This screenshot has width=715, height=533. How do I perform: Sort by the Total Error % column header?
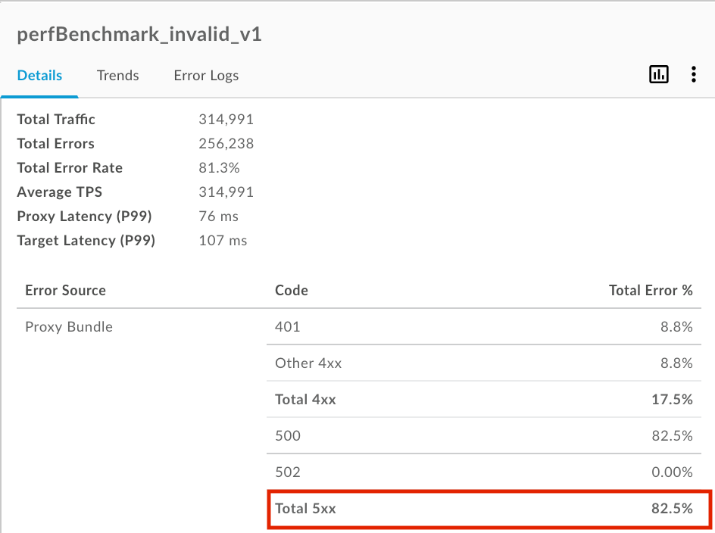(x=650, y=291)
